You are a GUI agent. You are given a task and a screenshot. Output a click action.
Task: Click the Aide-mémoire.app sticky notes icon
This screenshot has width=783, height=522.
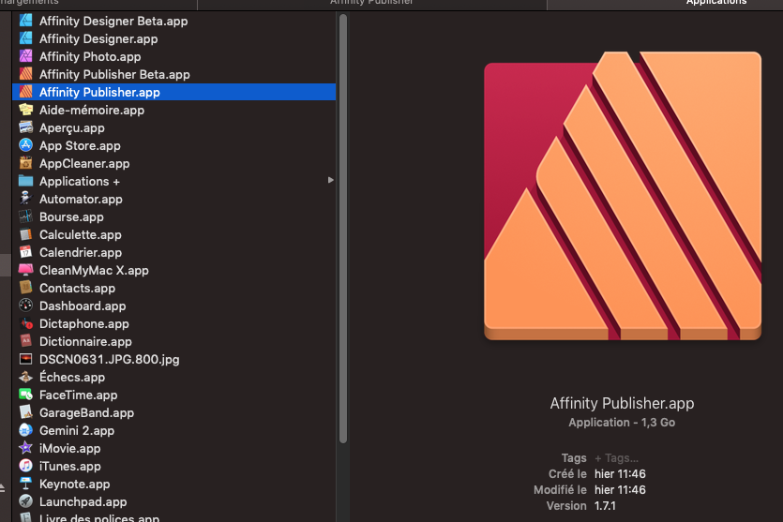(x=25, y=110)
